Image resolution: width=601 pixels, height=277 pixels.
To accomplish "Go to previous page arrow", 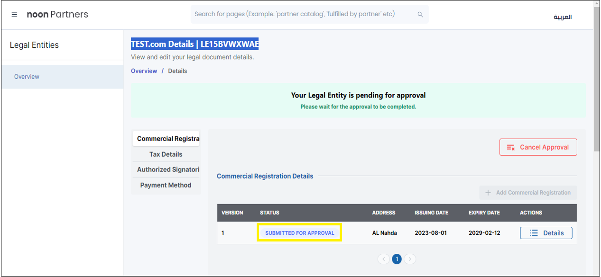I will pos(383,259).
